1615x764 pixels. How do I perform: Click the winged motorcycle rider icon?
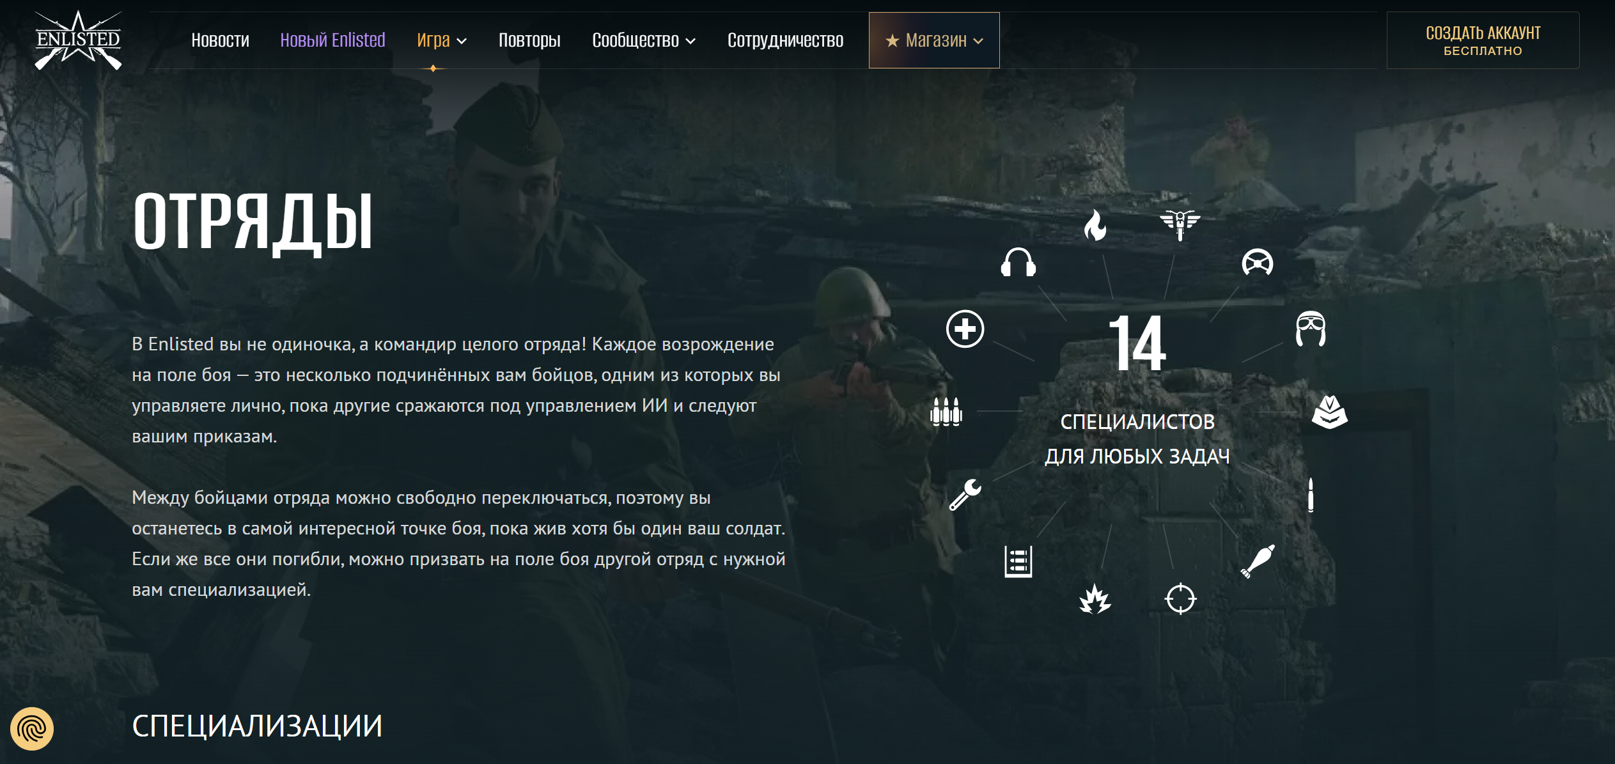tap(1180, 225)
